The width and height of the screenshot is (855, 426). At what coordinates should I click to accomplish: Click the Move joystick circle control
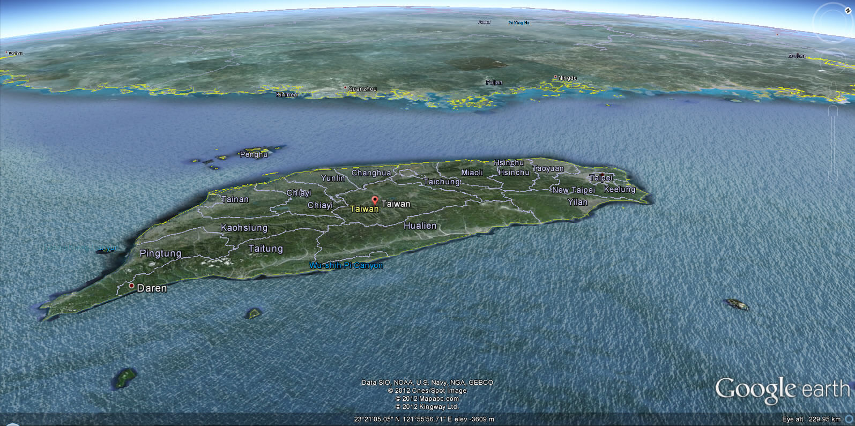click(832, 61)
